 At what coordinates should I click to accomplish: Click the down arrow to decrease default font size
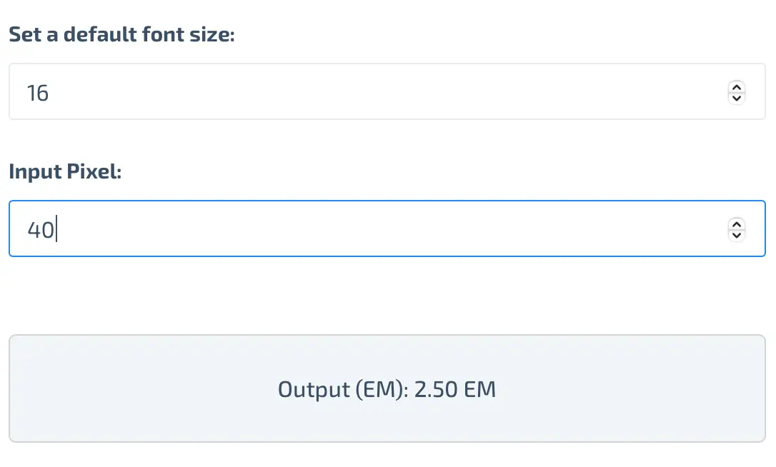[x=736, y=97]
